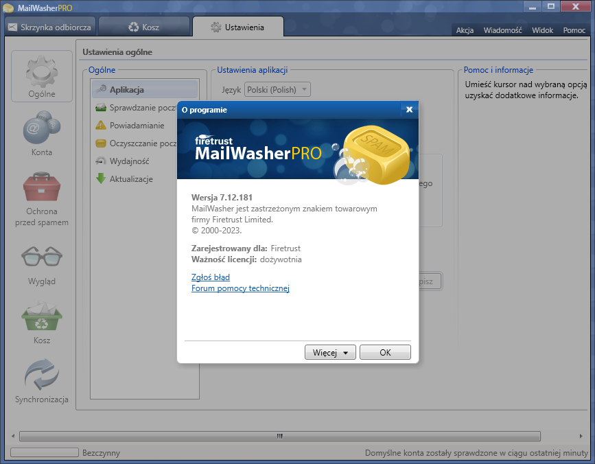Click the scrollbar right arrow
This screenshot has height=464, width=595.
click(581, 436)
